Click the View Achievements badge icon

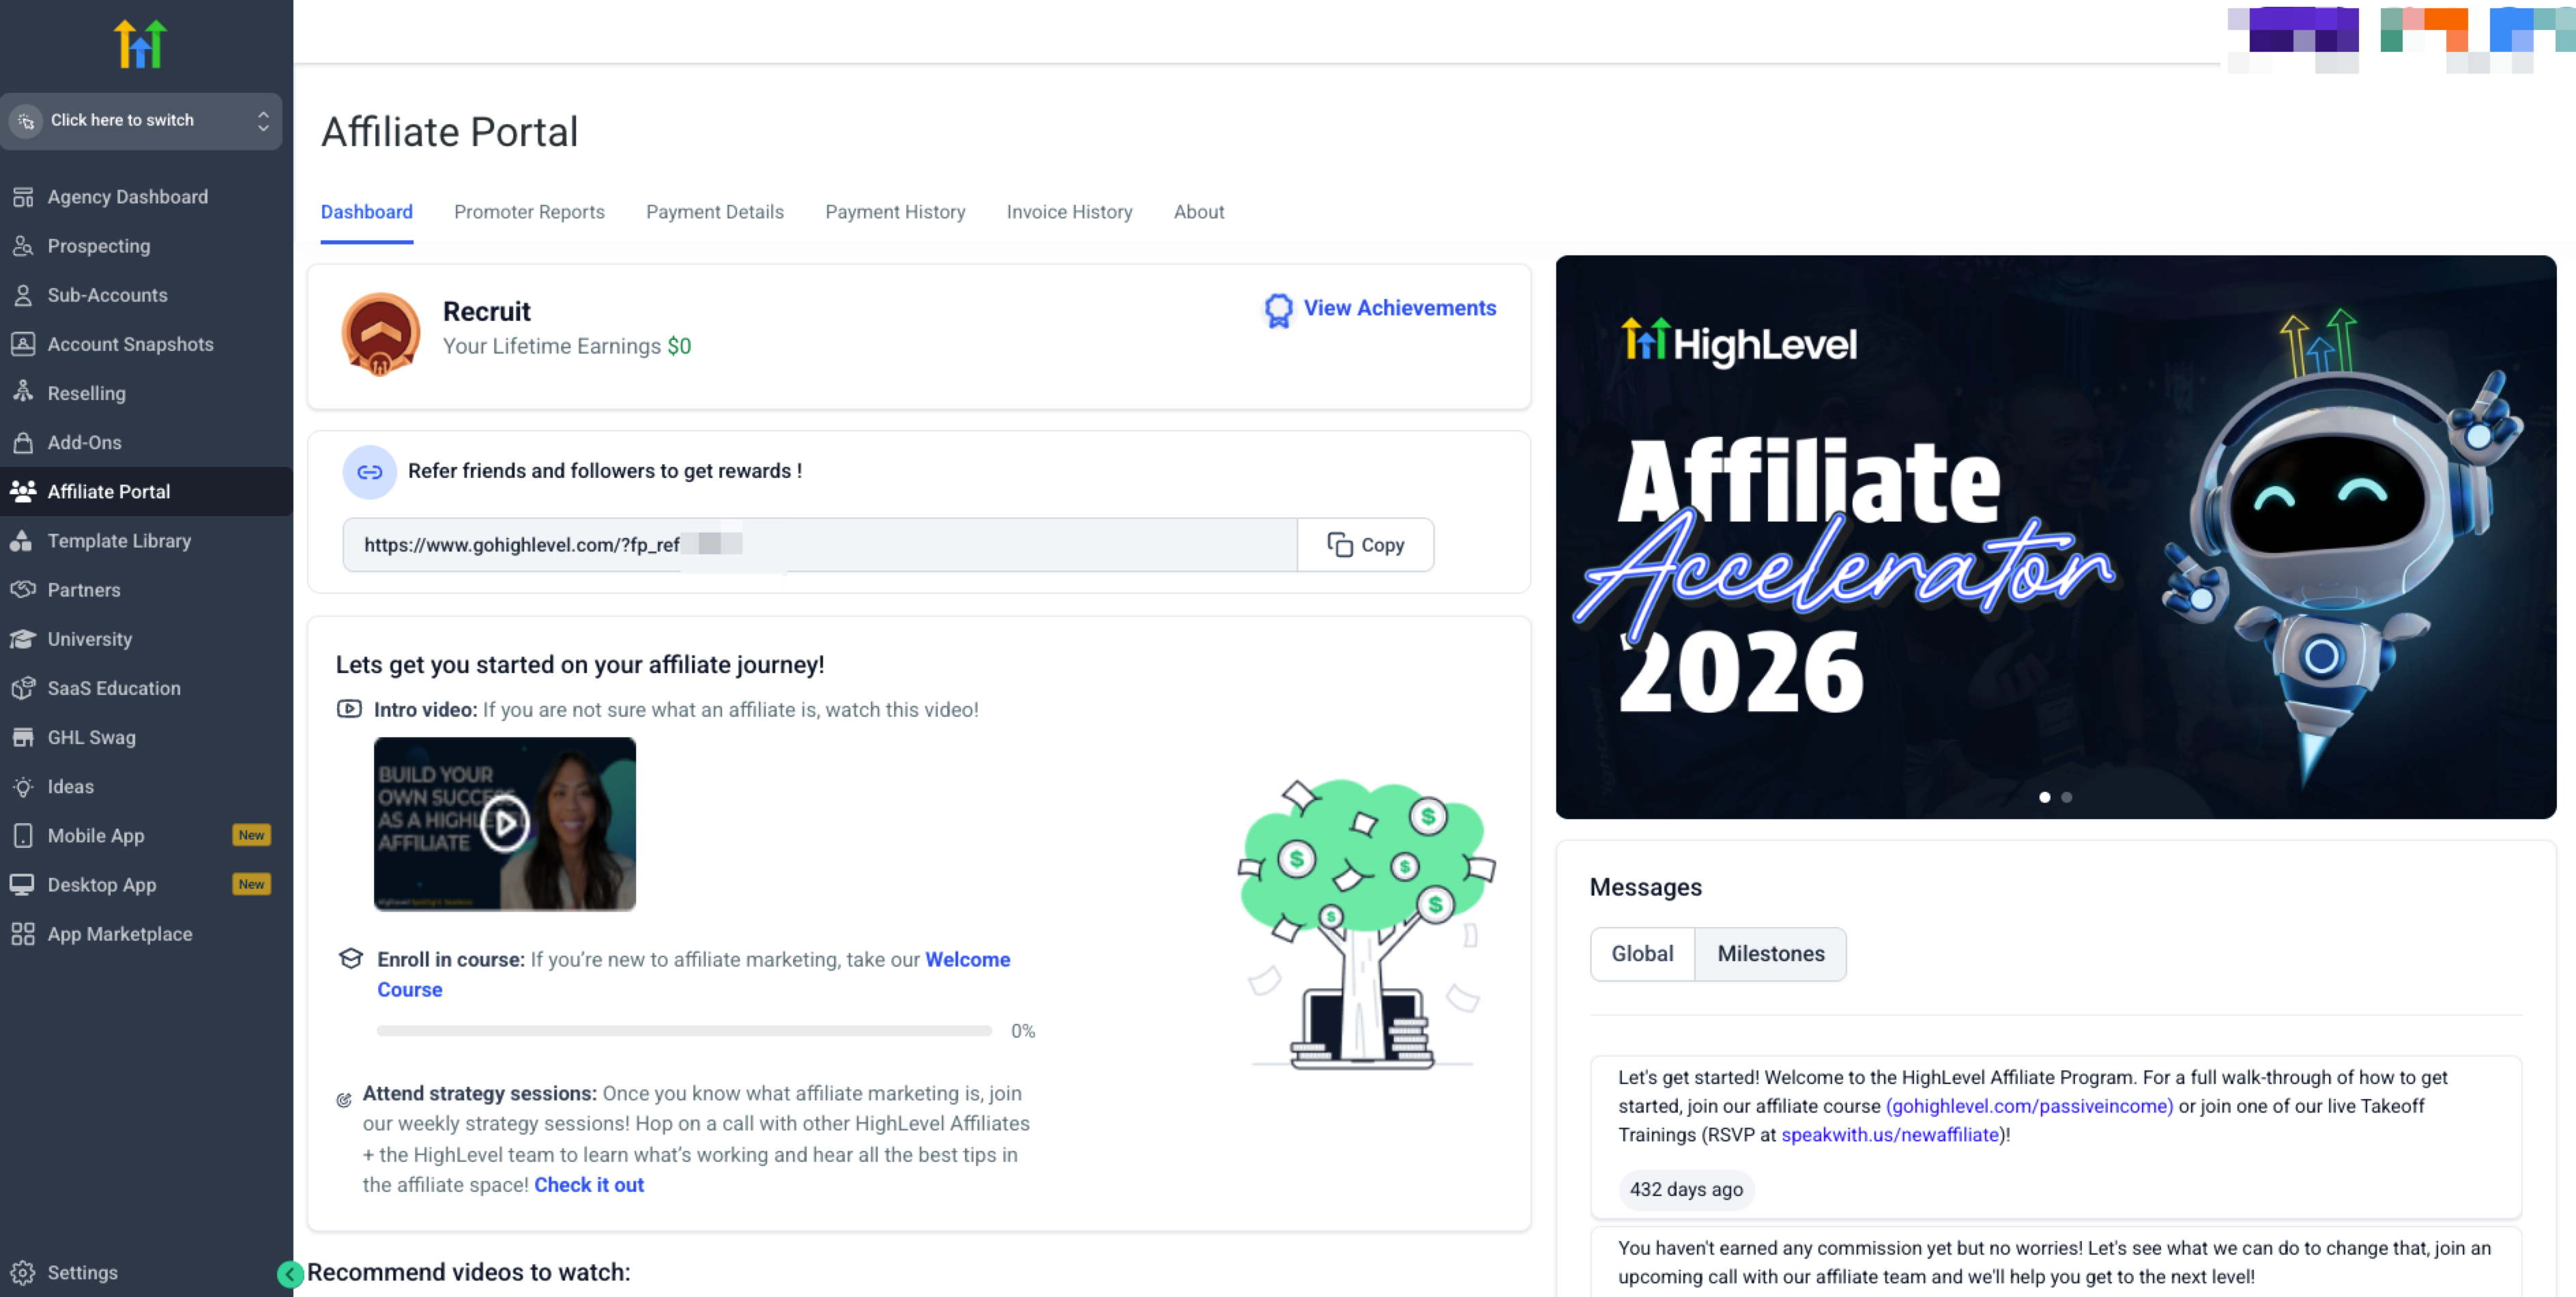pos(1278,310)
